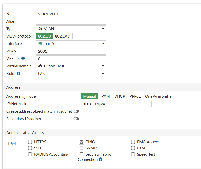Uncheck the PING checkbox
The height and width of the screenshot is (169, 201).
pos(81,142)
